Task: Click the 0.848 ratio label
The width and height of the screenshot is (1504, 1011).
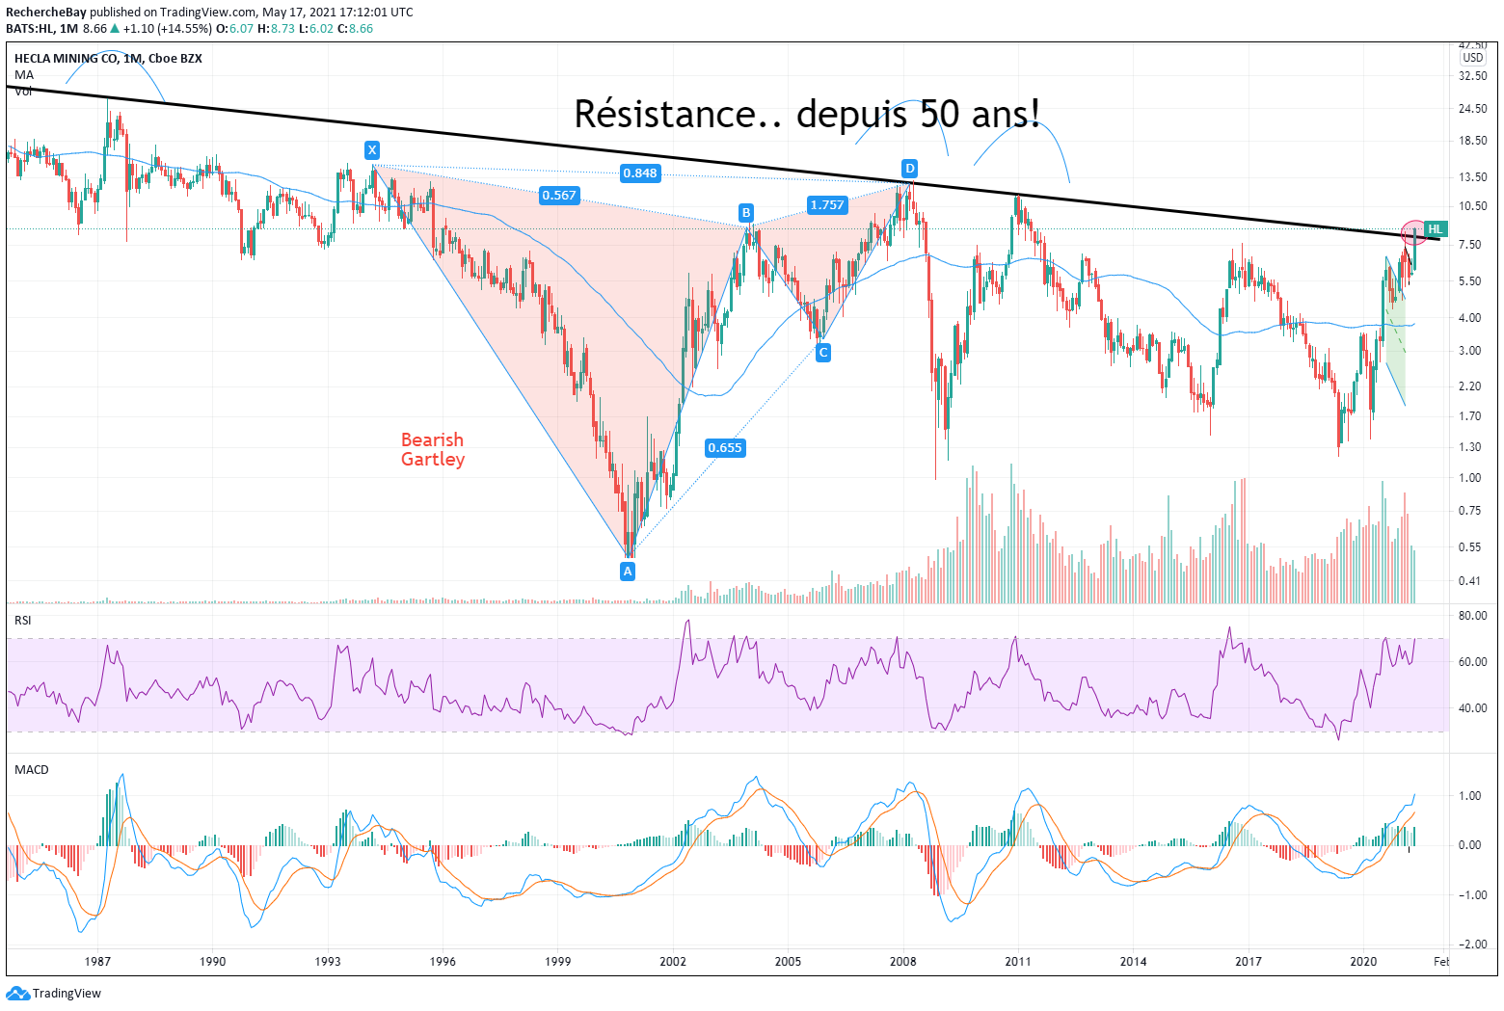Action: coord(640,173)
